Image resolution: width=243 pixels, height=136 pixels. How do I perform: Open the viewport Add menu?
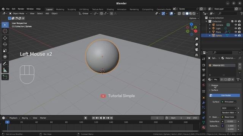(47, 14)
